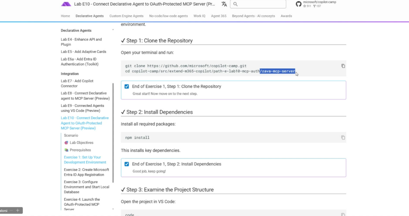Click the Copilot Camp site logo
The image size is (409, 216).
[66, 4]
